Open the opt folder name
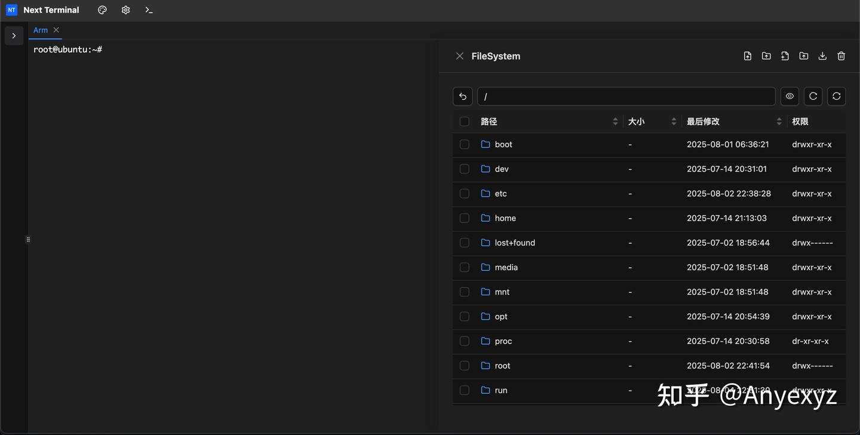 pyautogui.click(x=501, y=317)
